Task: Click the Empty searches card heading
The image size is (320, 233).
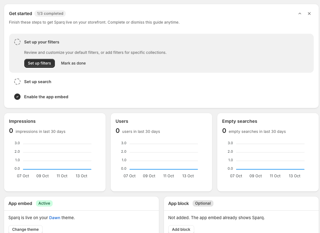Action: [x=240, y=121]
